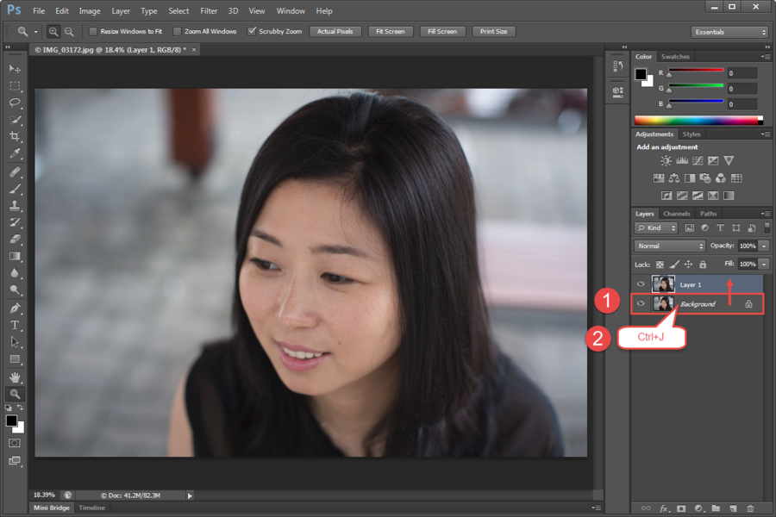Open the Image menu
Viewport: 776px width, 517px height.
point(90,11)
